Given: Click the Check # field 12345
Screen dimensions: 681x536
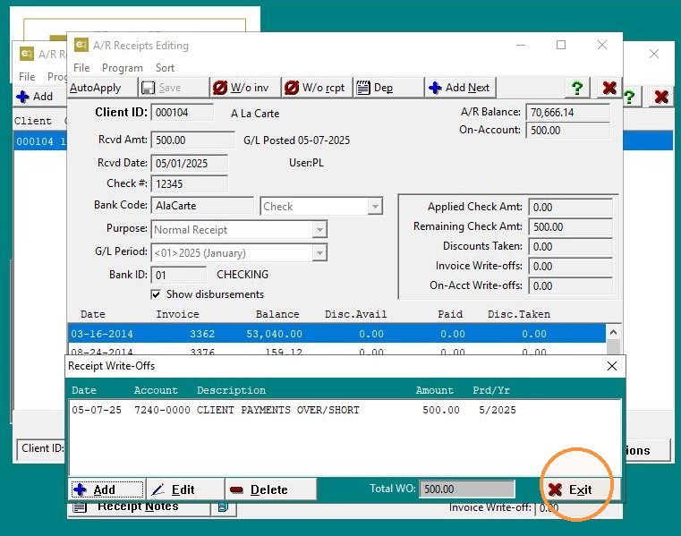Looking at the screenshot, I should click(x=190, y=183).
